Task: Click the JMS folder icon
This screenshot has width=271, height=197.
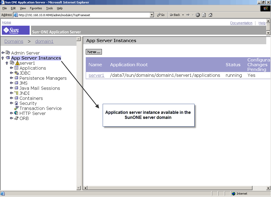Action: click(x=16, y=83)
